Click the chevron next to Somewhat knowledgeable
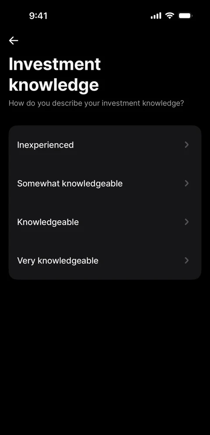This screenshot has height=435, width=210. coord(187,183)
